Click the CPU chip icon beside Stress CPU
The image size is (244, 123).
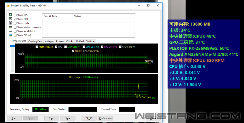pyautogui.click(x=11, y=15)
